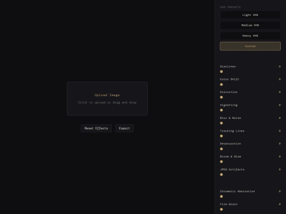Click the Bloom & Glow slider handle

[x=221, y=162]
